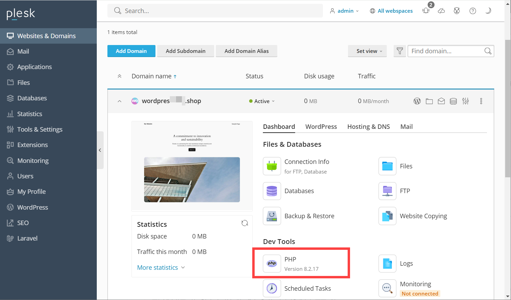The width and height of the screenshot is (511, 300).
Task: Expand More statistics
Action: [161, 267]
